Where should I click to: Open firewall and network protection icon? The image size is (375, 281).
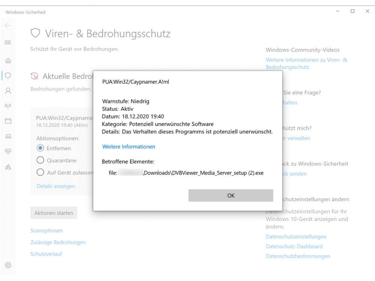8,106
